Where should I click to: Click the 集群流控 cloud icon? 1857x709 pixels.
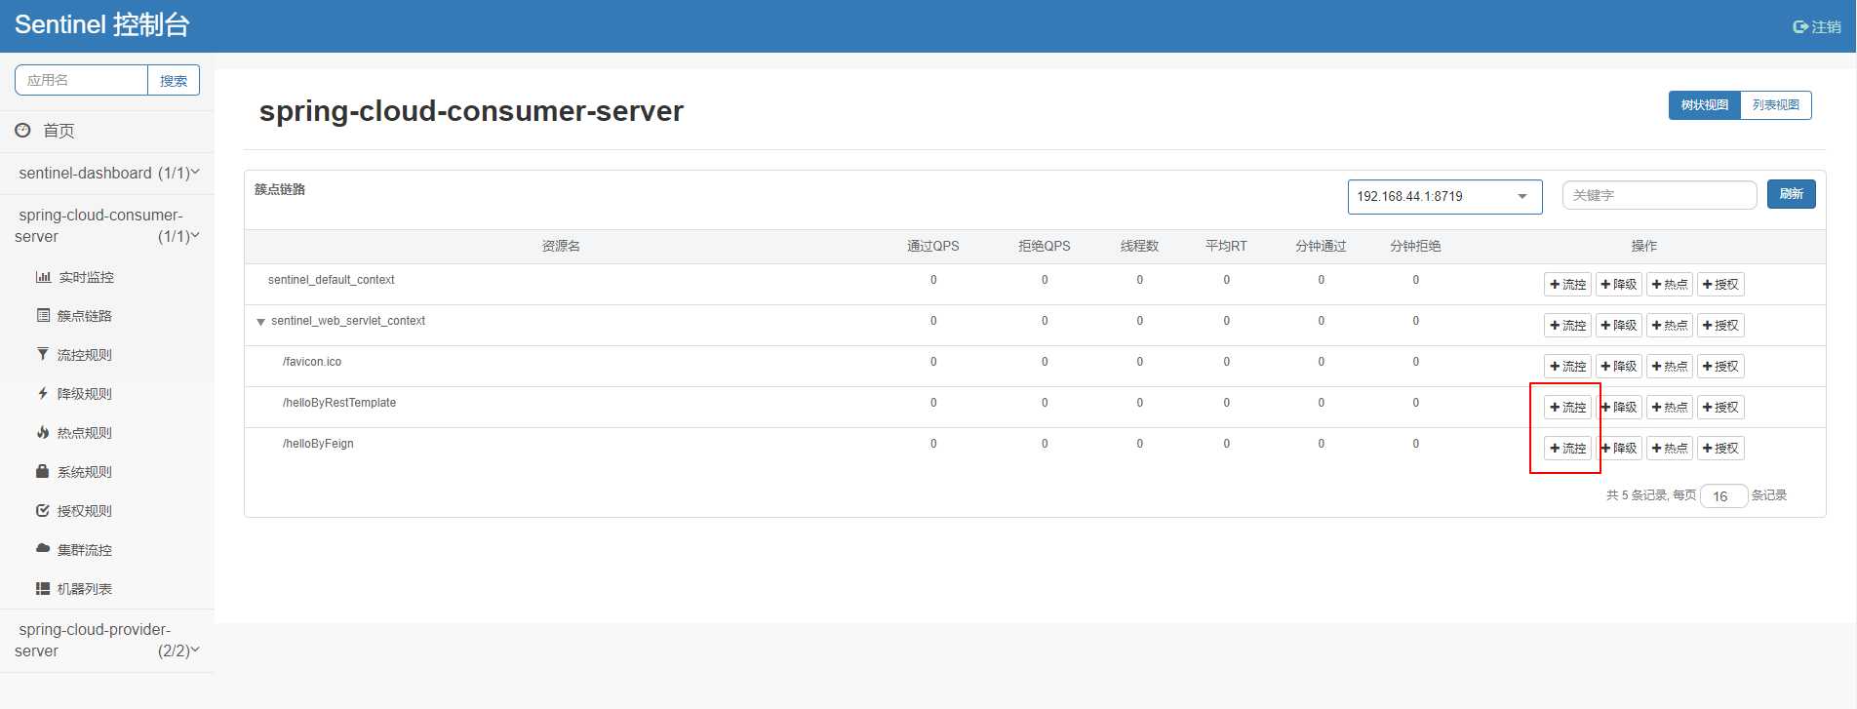tap(42, 549)
